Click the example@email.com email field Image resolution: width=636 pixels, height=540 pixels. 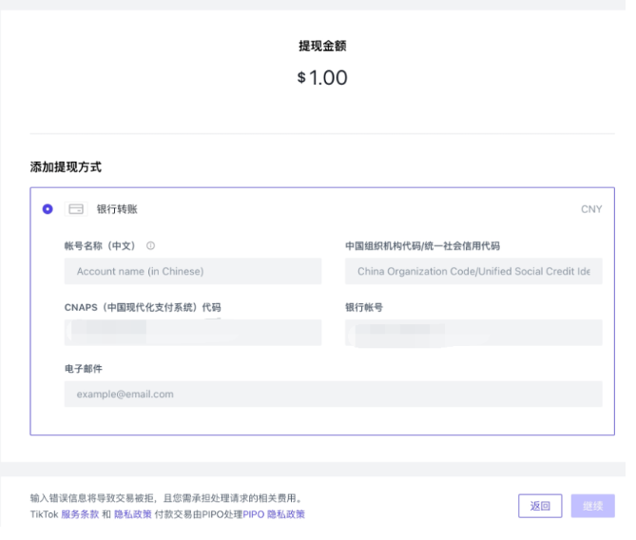click(333, 394)
